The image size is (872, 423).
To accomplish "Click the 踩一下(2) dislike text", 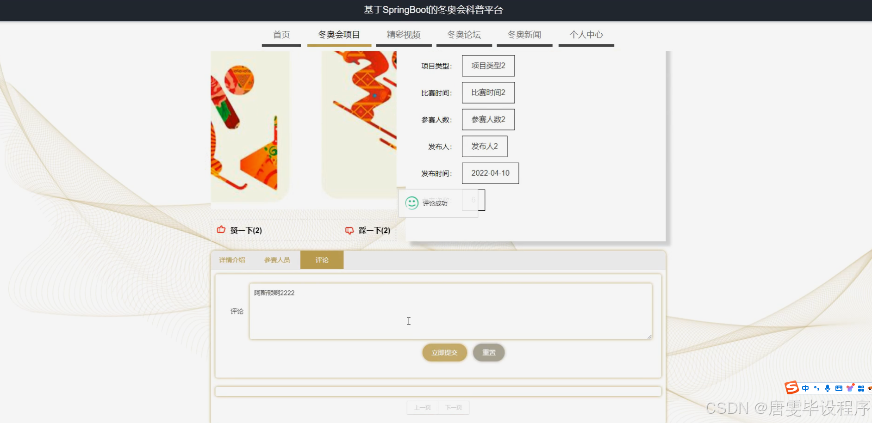I will (374, 230).
